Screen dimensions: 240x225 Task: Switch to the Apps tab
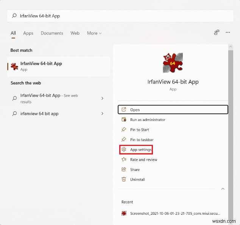[28, 33]
